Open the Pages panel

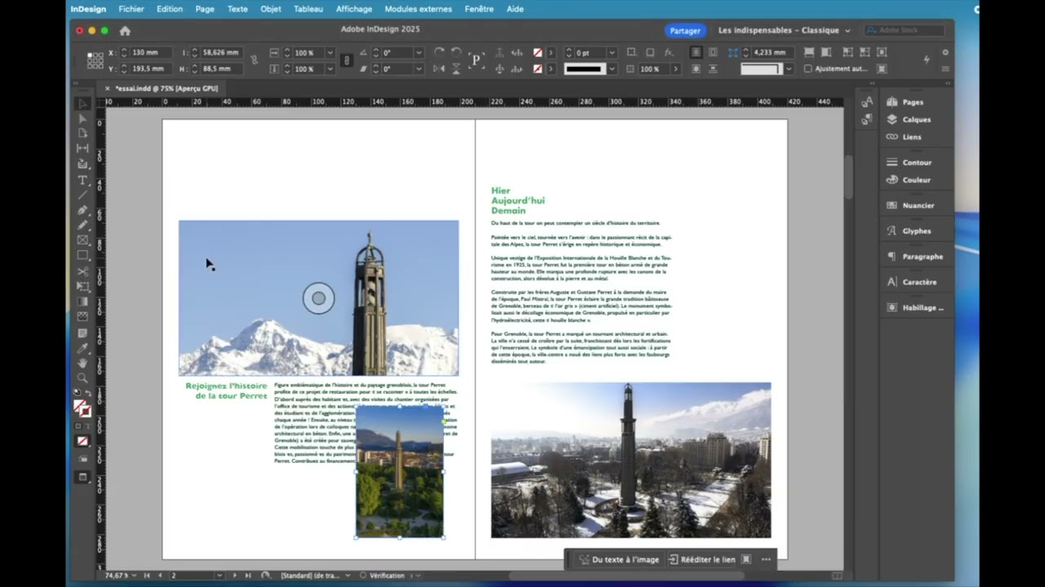(x=905, y=102)
